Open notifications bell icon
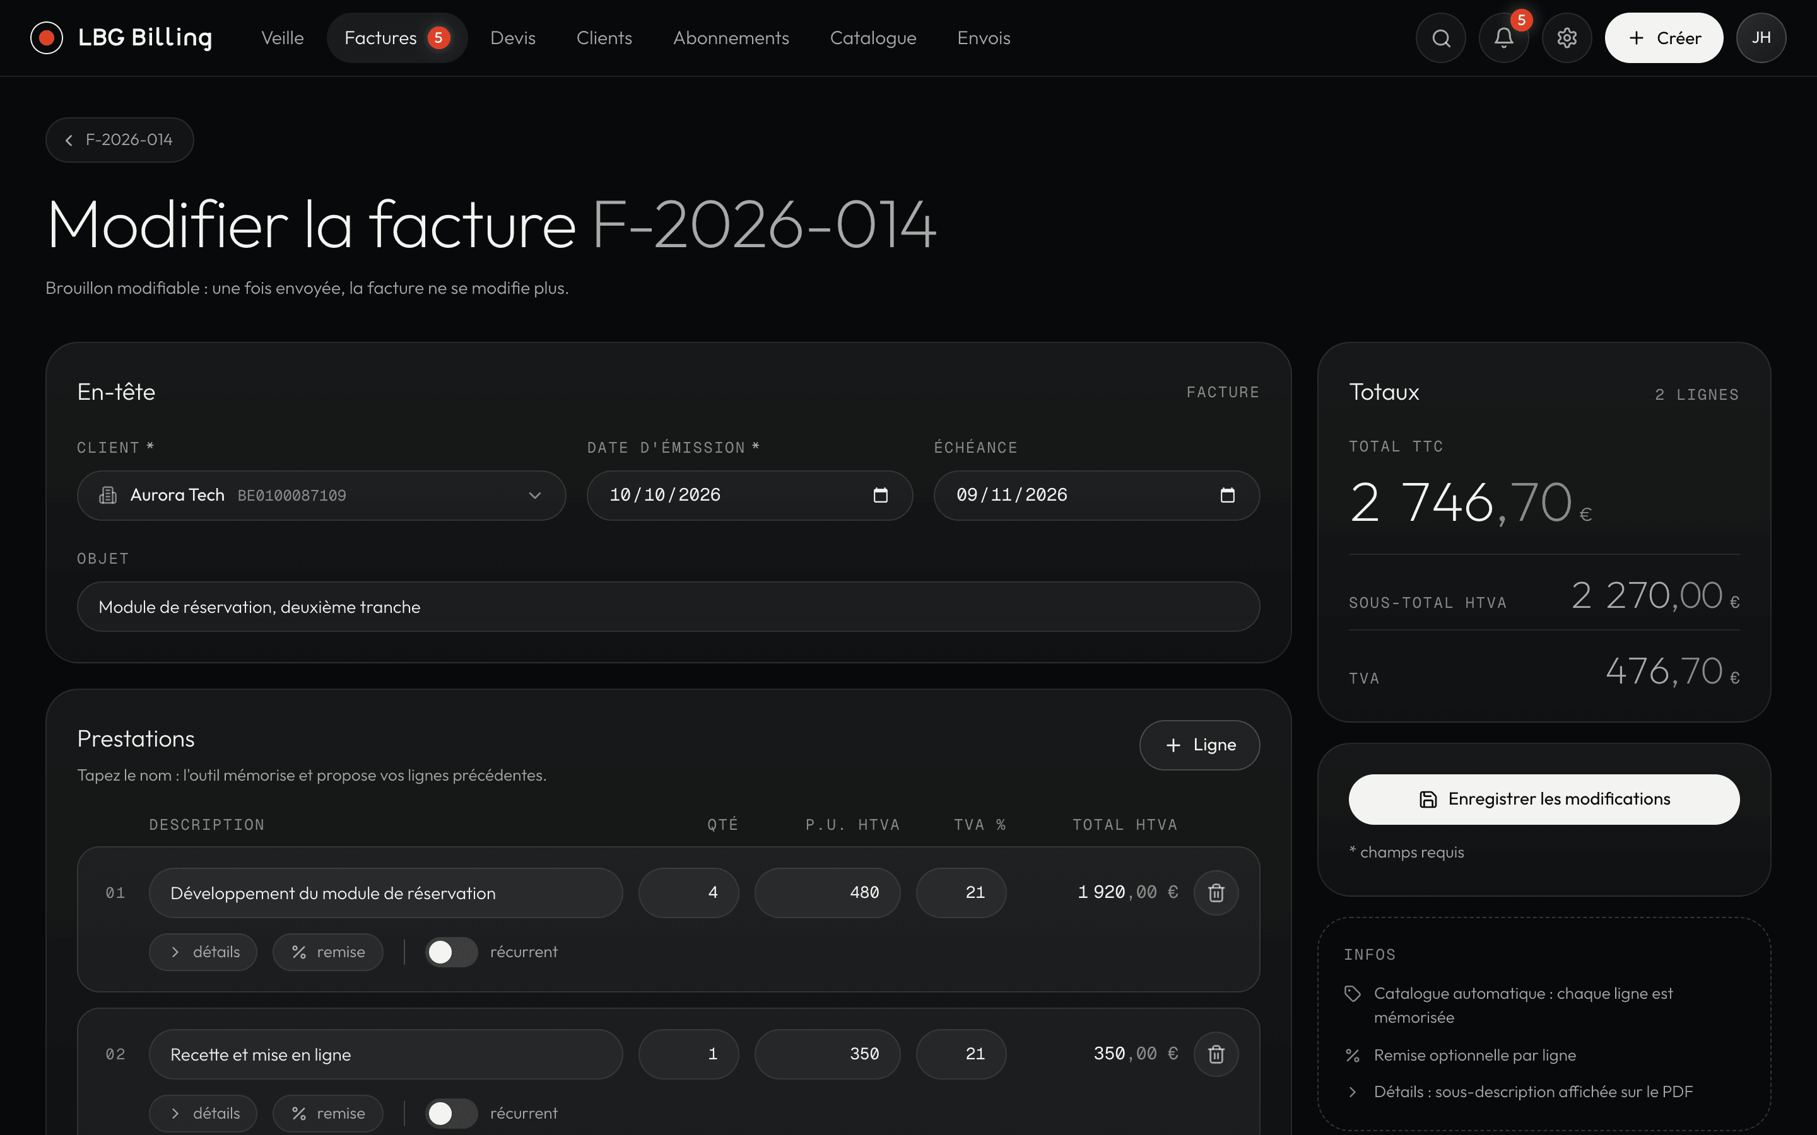The height and width of the screenshot is (1135, 1817). 1504,38
